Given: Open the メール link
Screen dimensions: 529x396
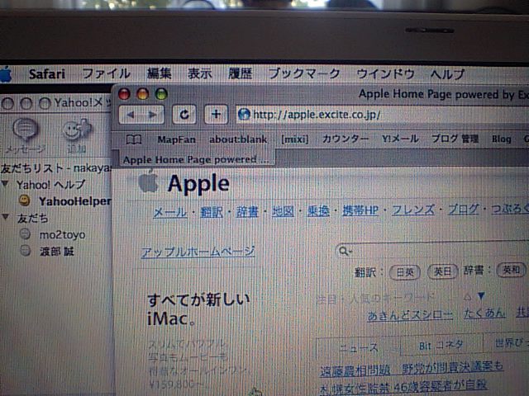Looking at the screenshot, I should pos(170,212).
